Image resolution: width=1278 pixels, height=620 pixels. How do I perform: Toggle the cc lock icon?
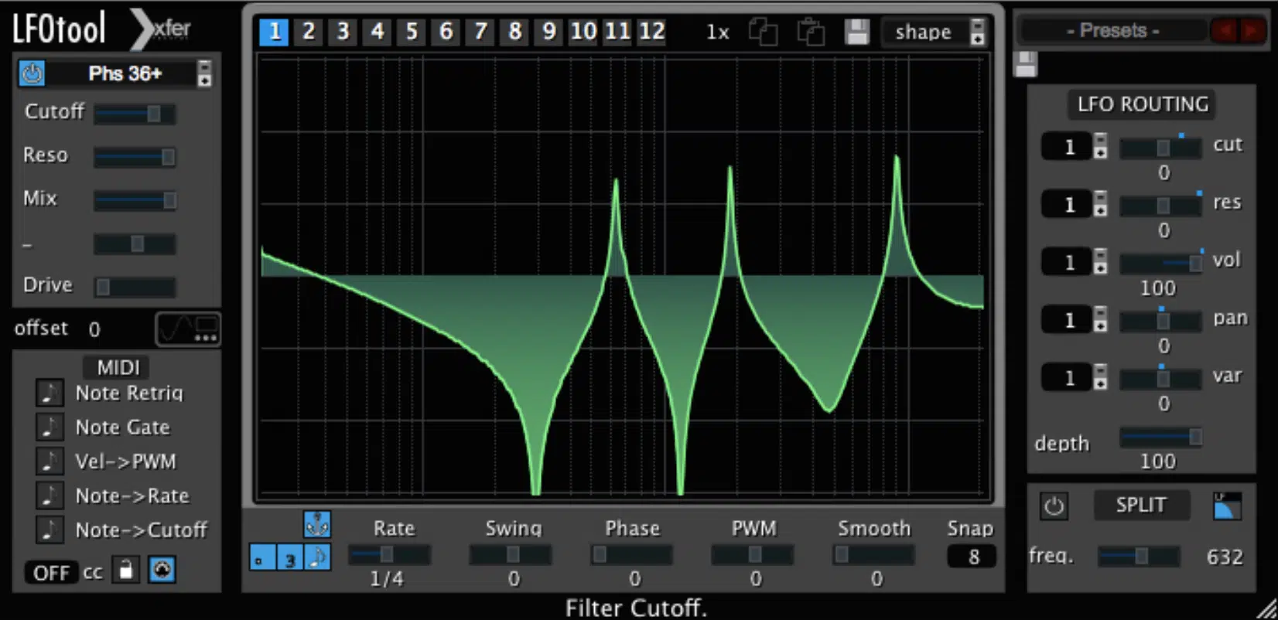coord(125,571)
